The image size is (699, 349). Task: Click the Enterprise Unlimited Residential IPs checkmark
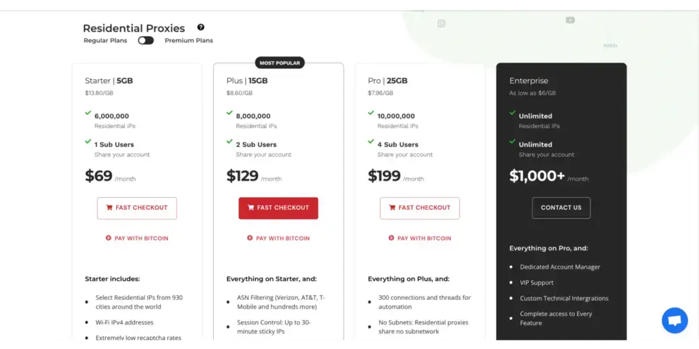(512, 113)
